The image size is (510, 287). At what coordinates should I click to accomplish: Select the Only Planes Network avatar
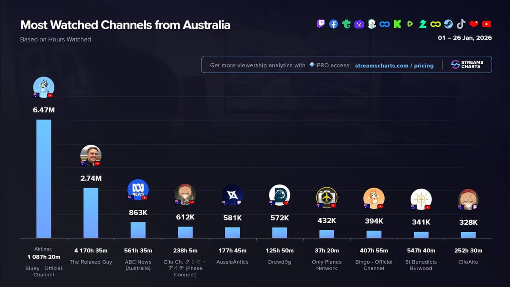[x=327, y=198]
